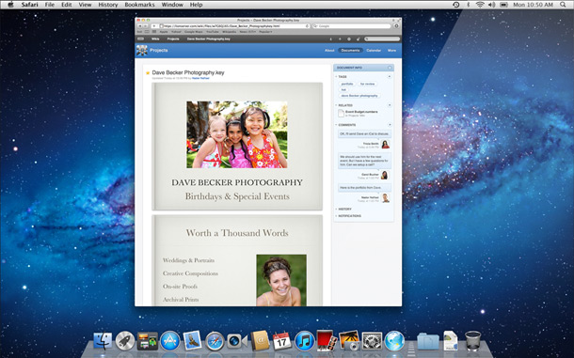The image size is (574, 358).
Task: Open the App Store icon in the Dock
Action: (x=170, y=341)
